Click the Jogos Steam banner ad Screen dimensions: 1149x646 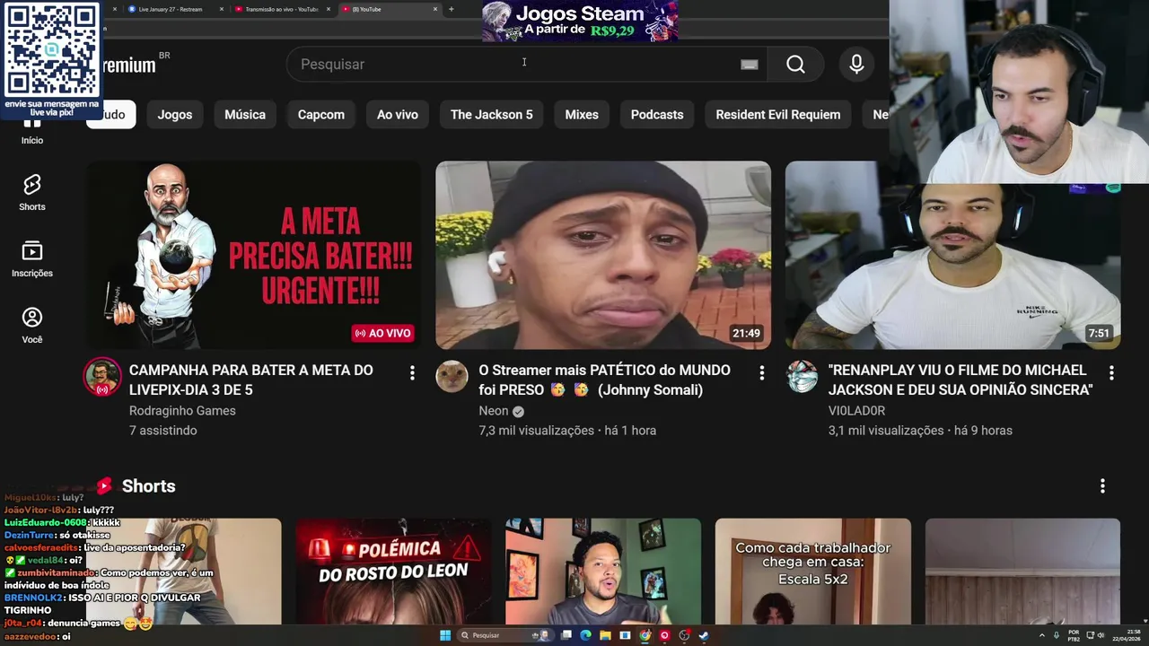(x=580, y=21)
